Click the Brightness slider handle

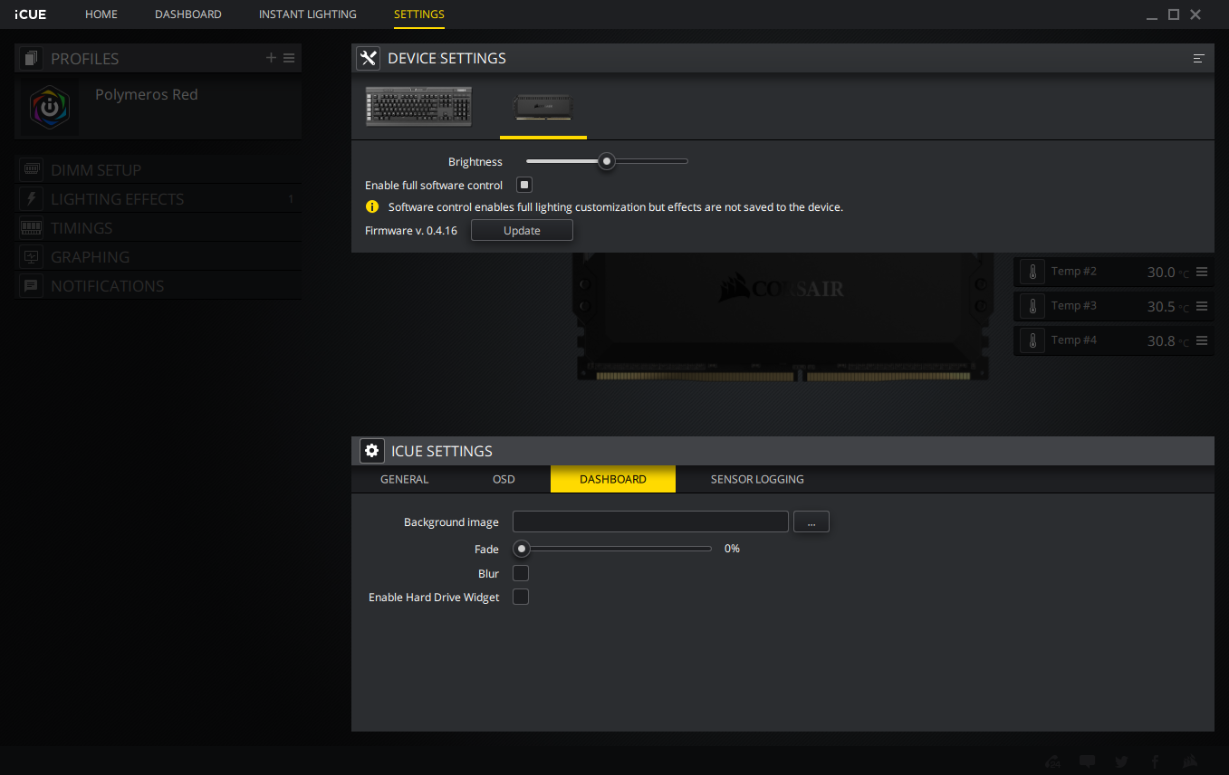607,161
